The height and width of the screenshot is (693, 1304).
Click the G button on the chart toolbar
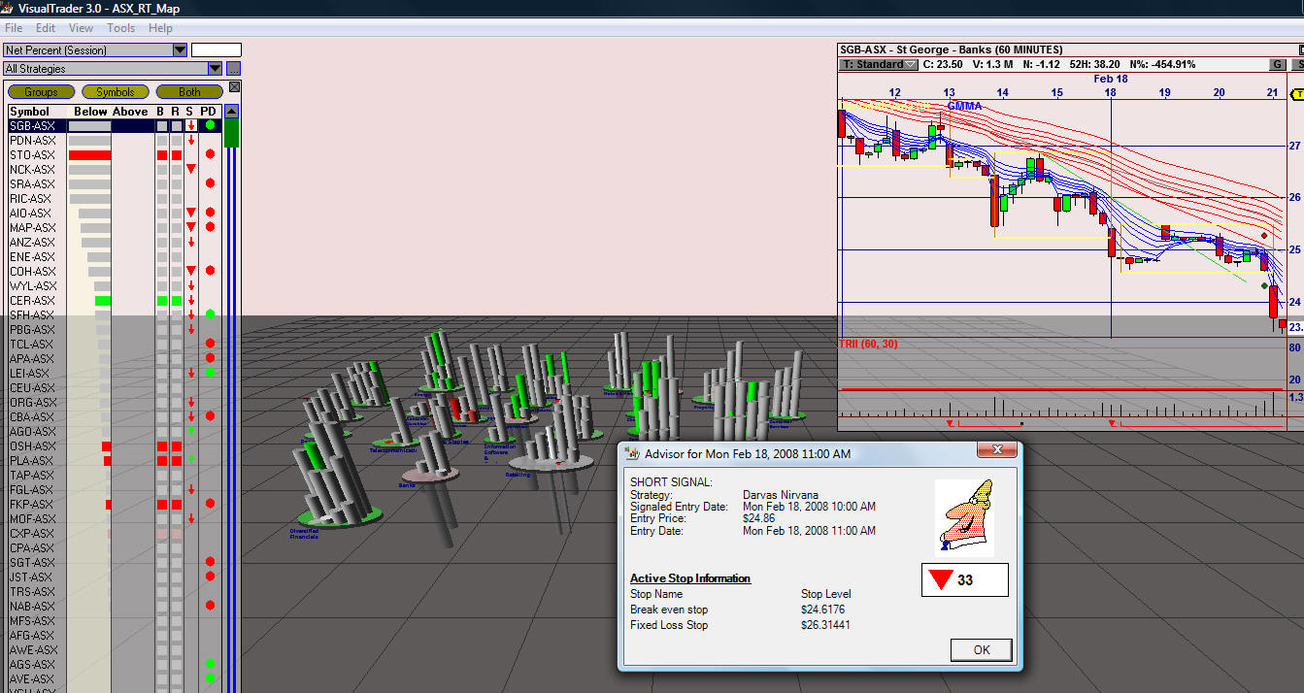1278,64
